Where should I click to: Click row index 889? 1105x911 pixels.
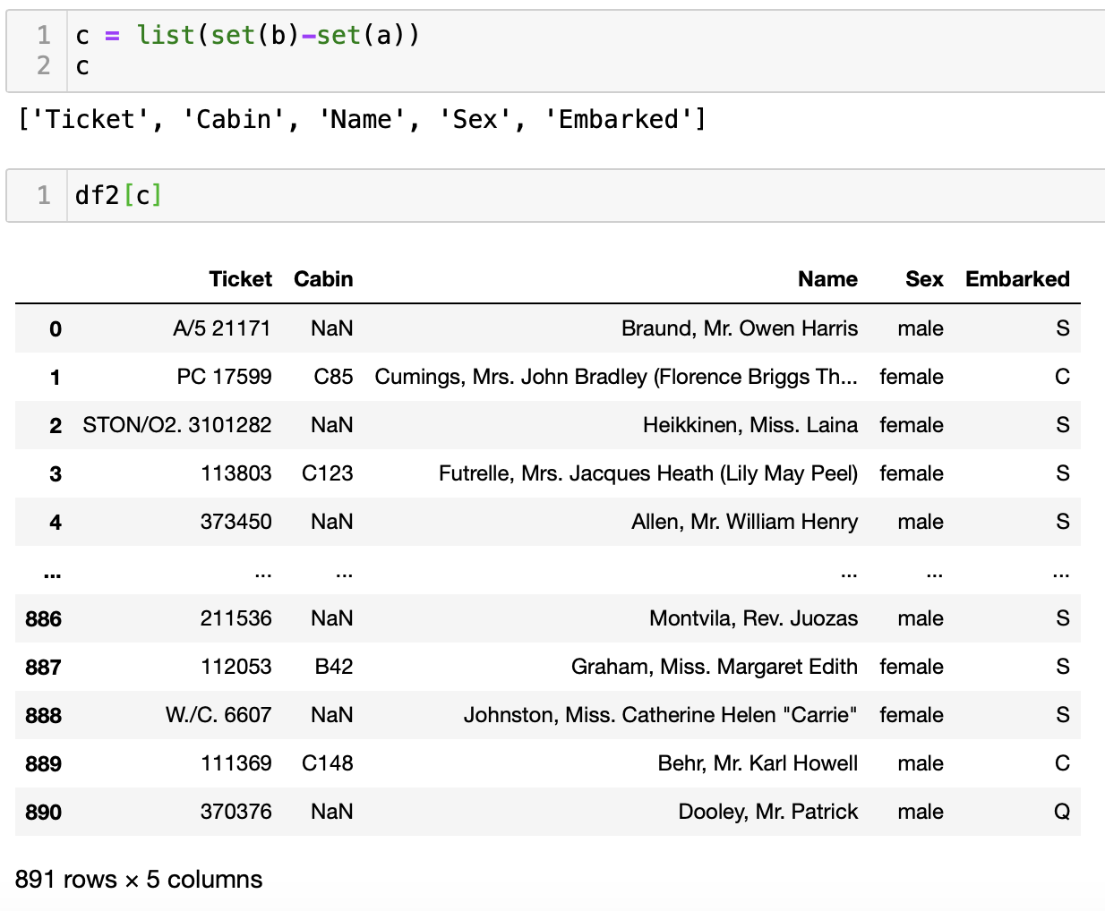tap(44, 764)
